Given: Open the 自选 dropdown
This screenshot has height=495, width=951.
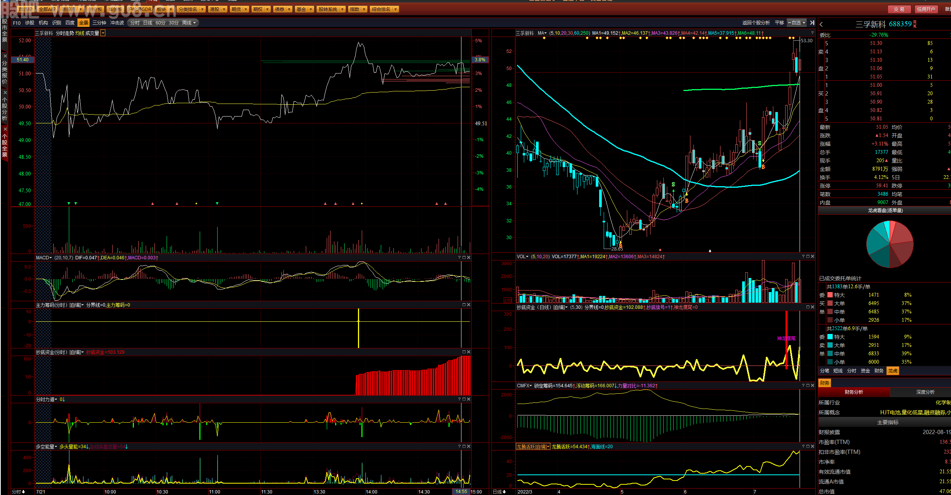Looking at the screenshot, I should pyautogui.click(x=797, y=23).
